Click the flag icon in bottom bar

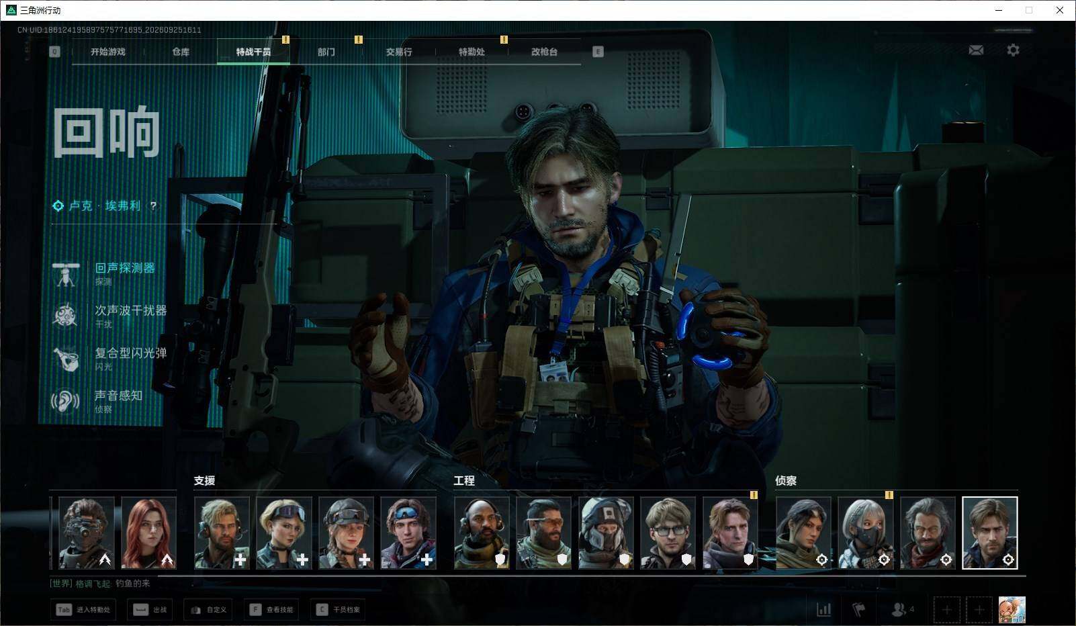click(x=859, y=609)
